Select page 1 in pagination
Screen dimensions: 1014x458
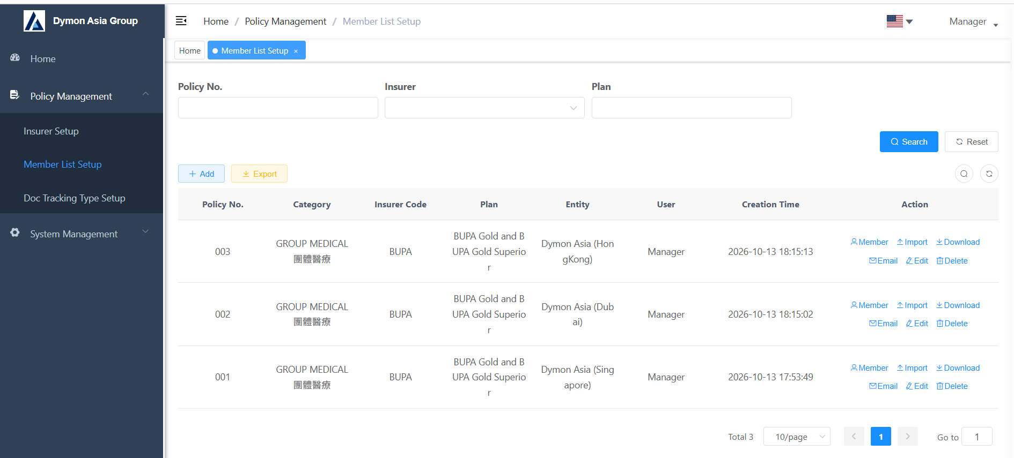point(881,437)
